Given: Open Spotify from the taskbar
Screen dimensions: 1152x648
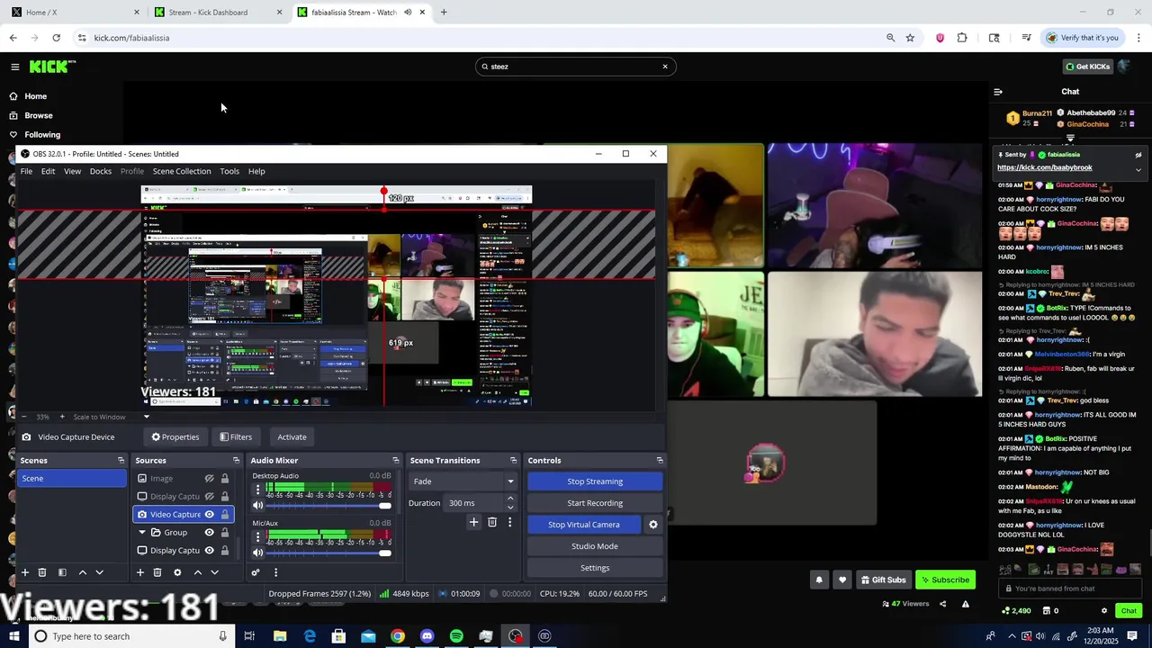Looking at the screenshot, I should pyautogui.click(x=456, y=636).
